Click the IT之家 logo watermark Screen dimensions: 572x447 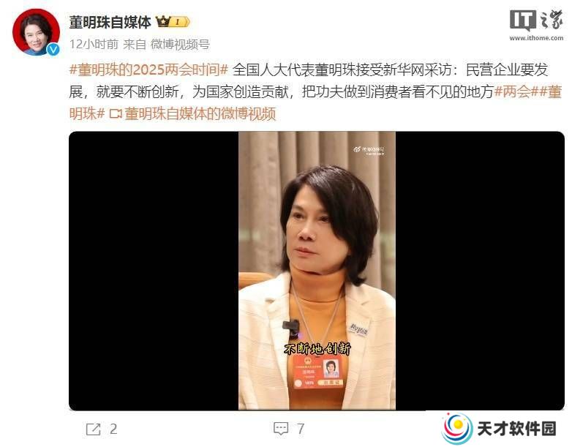click(536, 20)
